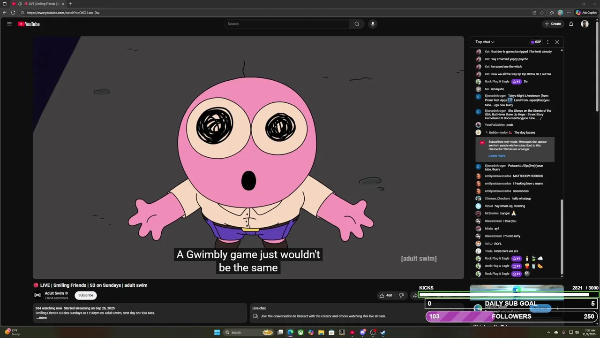Open the YouTube guide hamburger menu

tap(9, 24)
